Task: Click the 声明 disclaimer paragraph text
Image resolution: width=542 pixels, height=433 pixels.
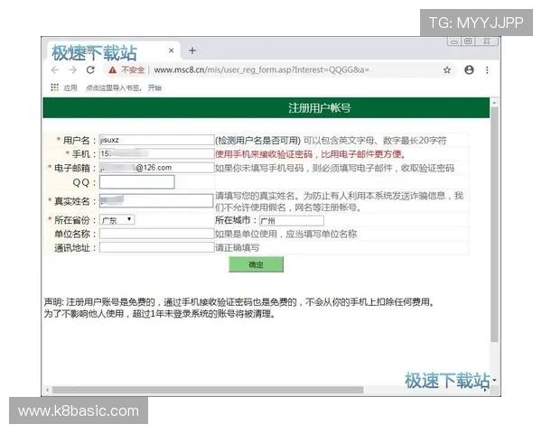Action: 239,308
